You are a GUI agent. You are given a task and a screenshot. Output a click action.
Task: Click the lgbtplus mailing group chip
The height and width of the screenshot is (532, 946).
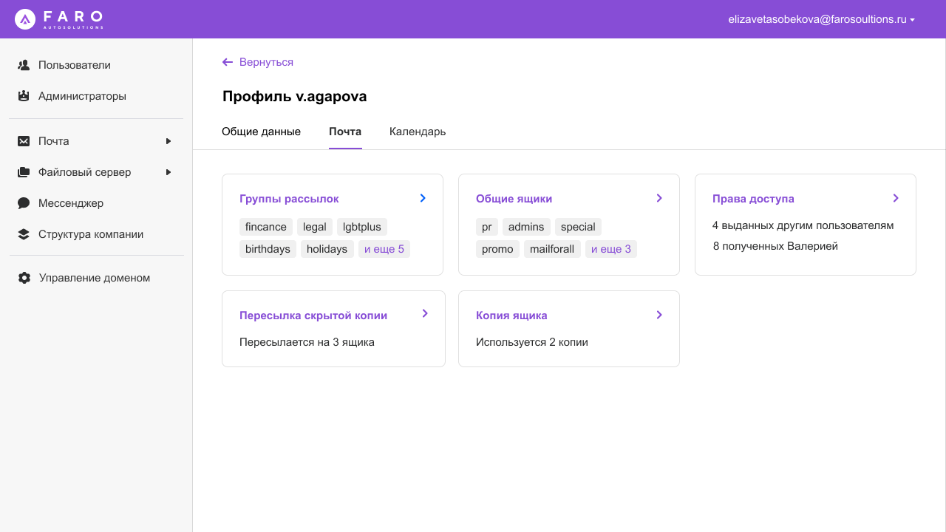(x=361, y=226)
